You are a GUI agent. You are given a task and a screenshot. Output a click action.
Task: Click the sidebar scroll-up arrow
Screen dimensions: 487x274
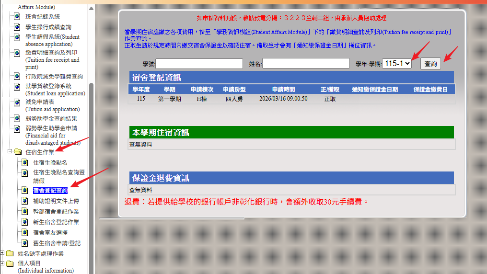(x=91, y=8)
